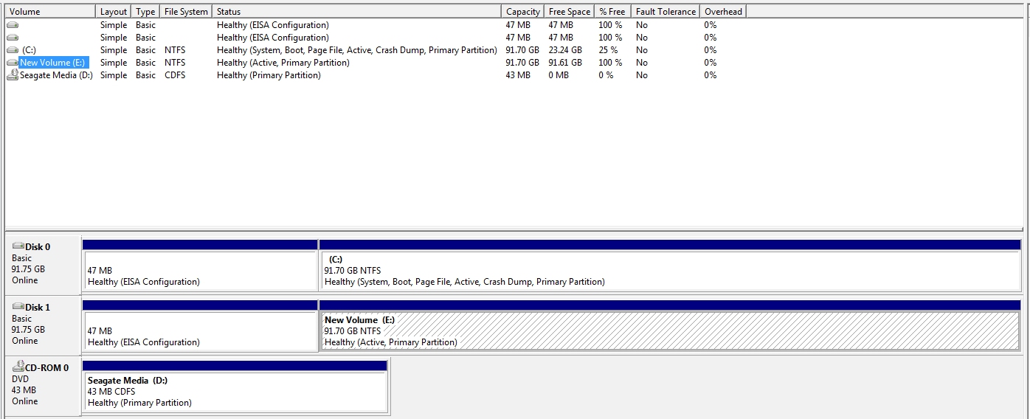Click the Disk 0 hard drive icon
The image size is (1030, 419).
click(x=18, y=246)
